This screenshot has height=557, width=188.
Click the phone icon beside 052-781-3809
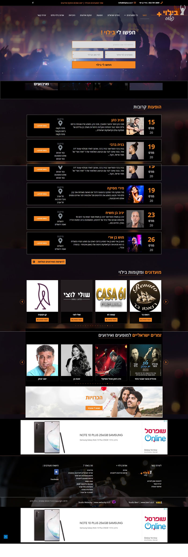coord(162,3)
